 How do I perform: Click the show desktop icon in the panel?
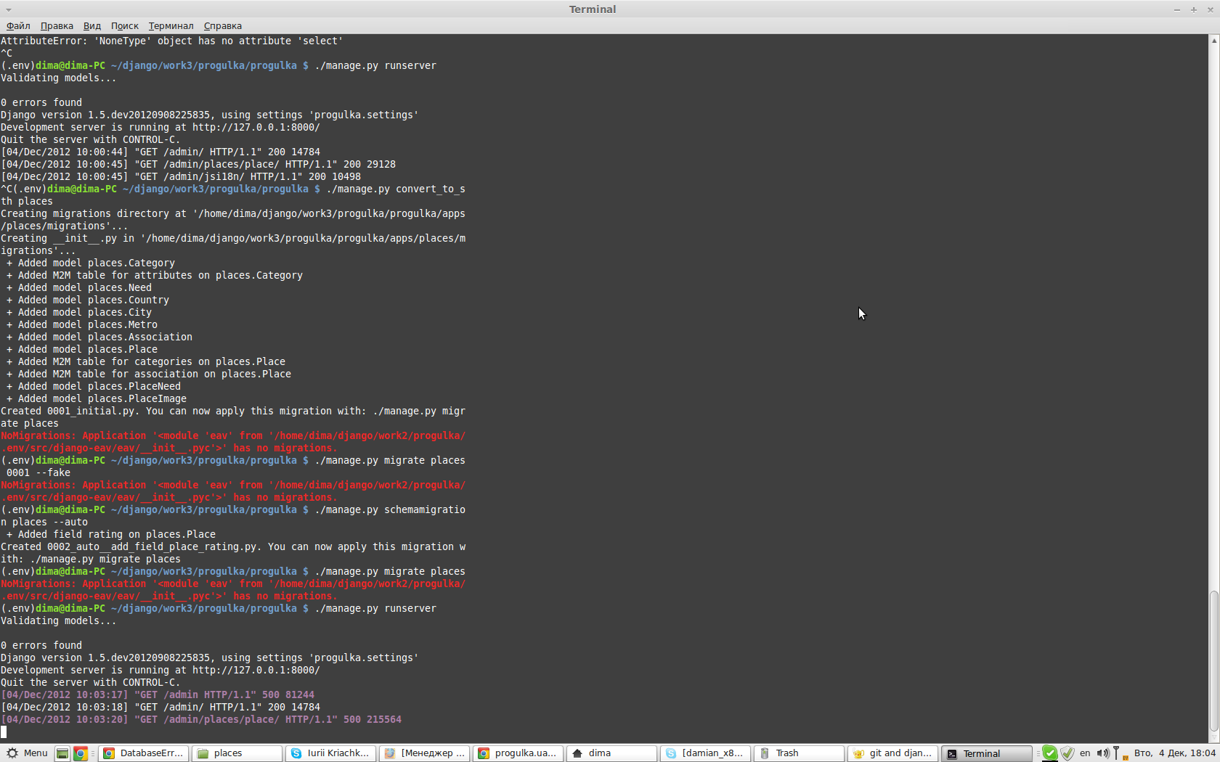[62, 753]
